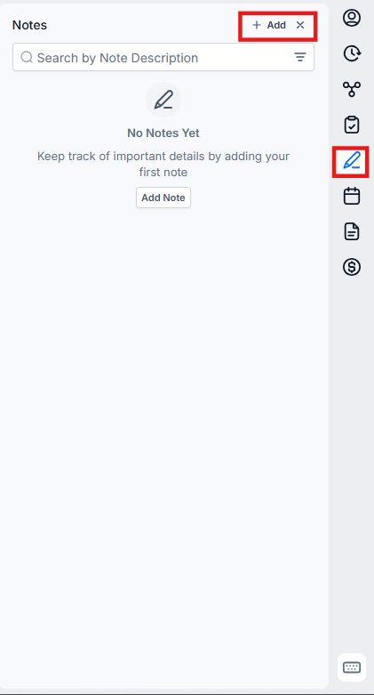Click the Notes panel heading
This screenshot has height=695, width=374.
click(x=29, y=25)
